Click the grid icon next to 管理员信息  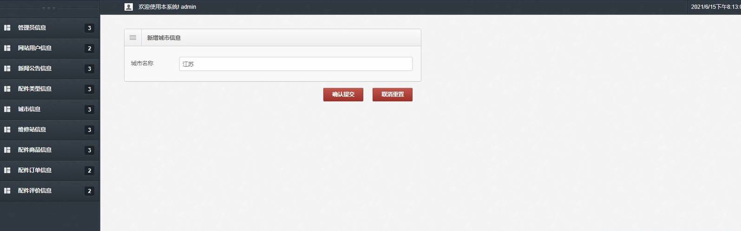tap(7, 28)
